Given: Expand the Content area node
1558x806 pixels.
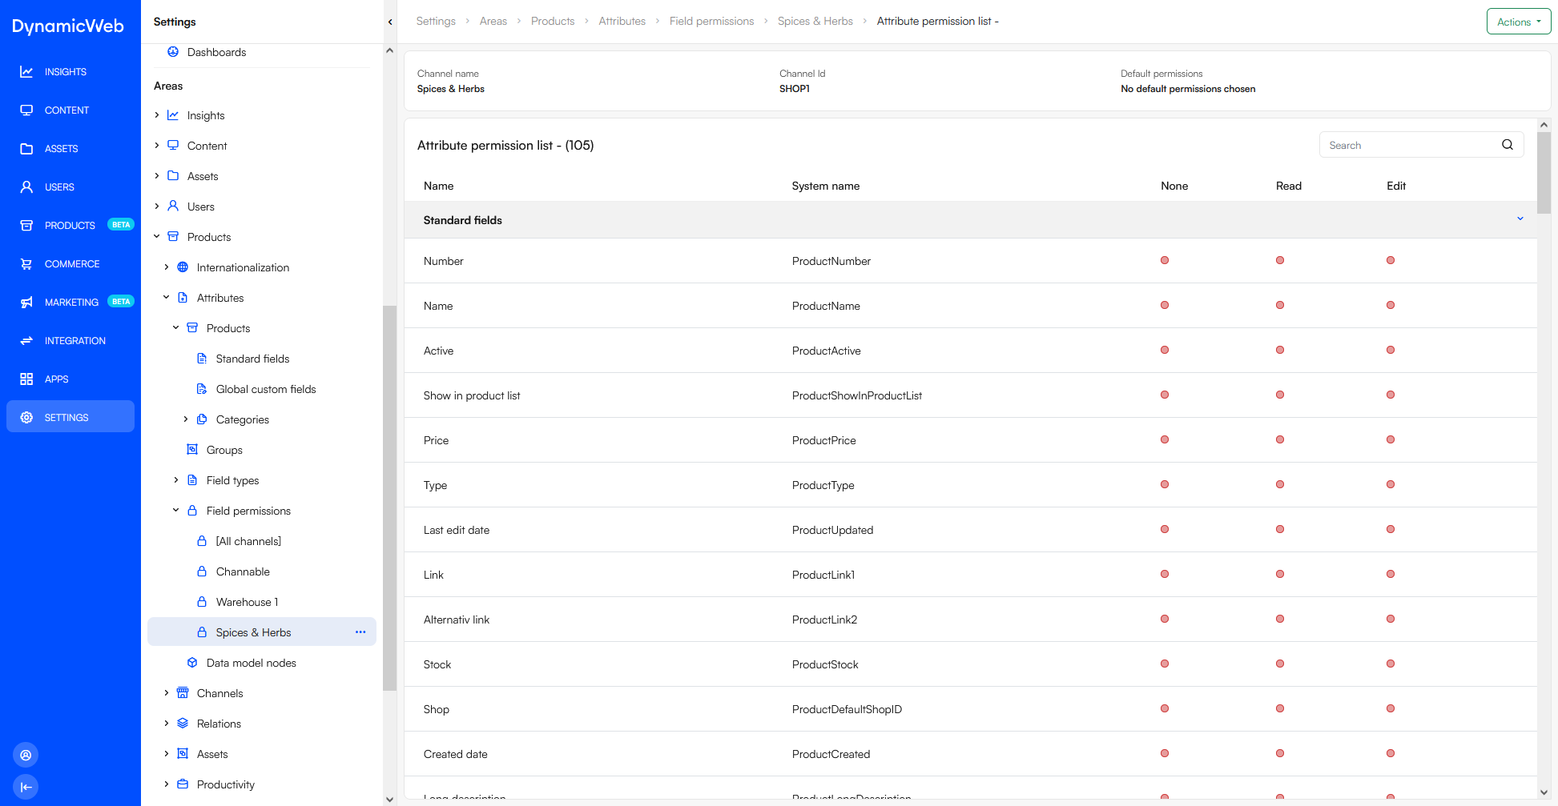Looking at the screenshot, I should coord(157,146).
